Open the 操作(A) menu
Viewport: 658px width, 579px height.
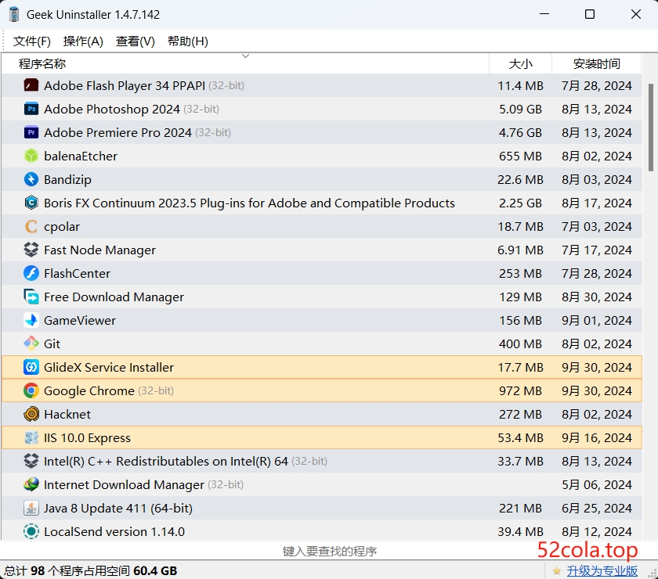83,41
